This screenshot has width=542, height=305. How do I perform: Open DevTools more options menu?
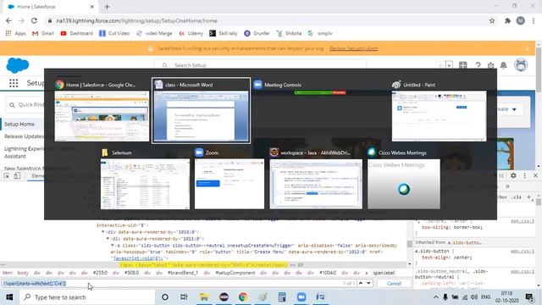[525, 175]
